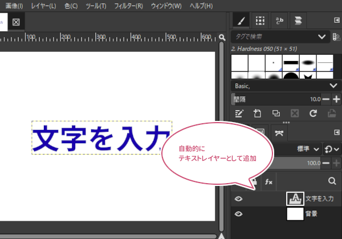
Task: Switch to the Fonts tab
Action: (279, 21)
